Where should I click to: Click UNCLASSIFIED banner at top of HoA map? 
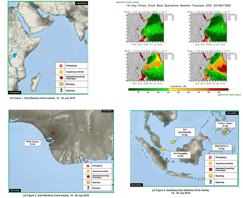pyautogui.click(x=82, y=3)
